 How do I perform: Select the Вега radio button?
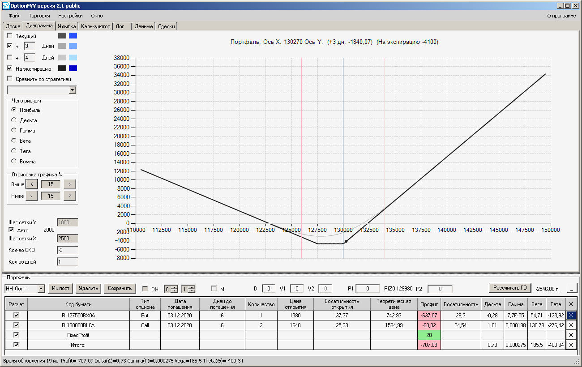14,141
